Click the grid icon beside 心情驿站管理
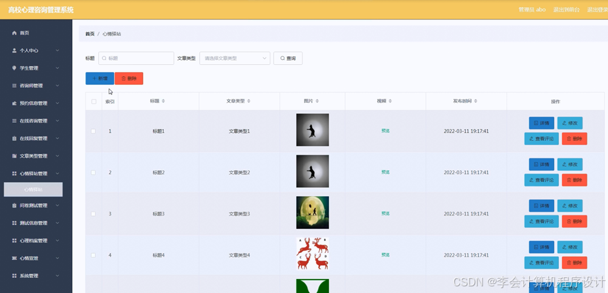This screenshot has width=608, height=293. (15, 174)
